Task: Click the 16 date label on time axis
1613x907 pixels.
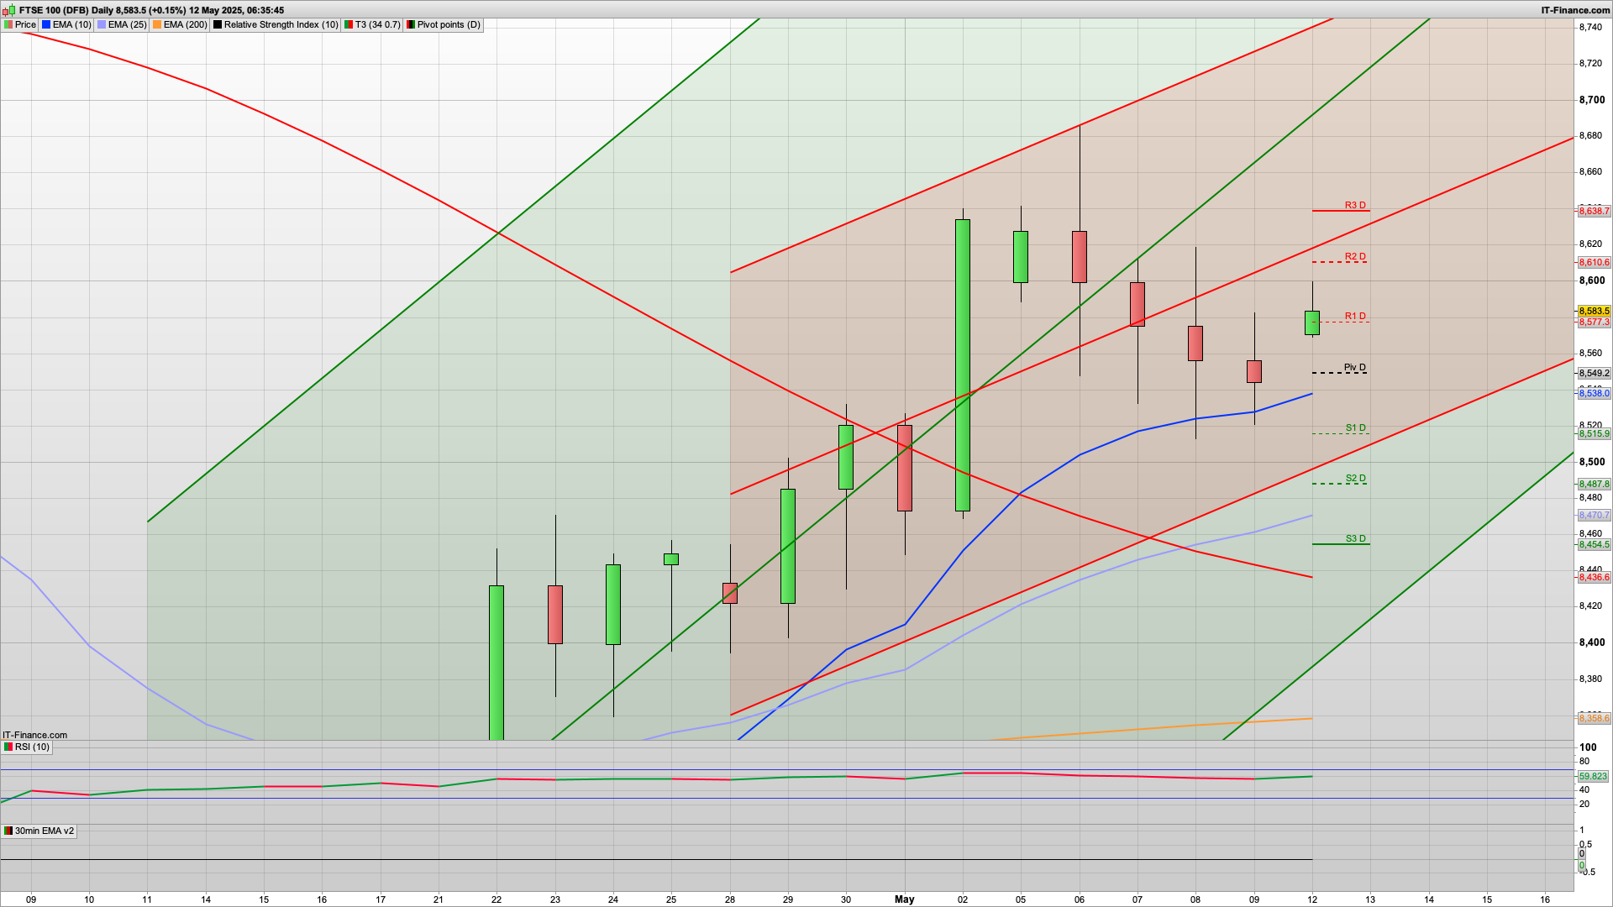Action: 1545,899
